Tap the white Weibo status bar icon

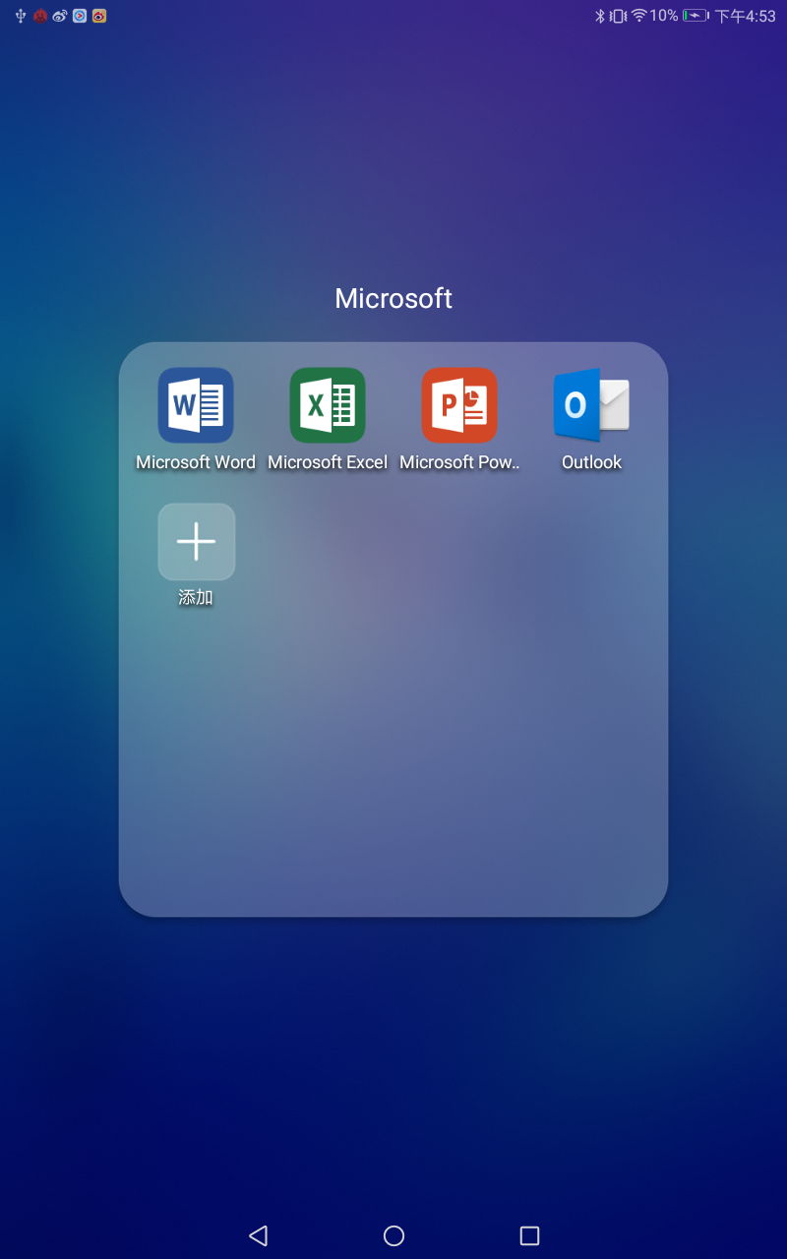pos(59,16)
